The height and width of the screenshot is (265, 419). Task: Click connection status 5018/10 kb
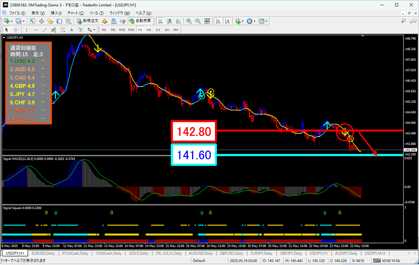[x=386, y=260]
